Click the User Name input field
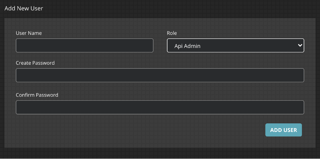320x159 pixels. point(84,46)
